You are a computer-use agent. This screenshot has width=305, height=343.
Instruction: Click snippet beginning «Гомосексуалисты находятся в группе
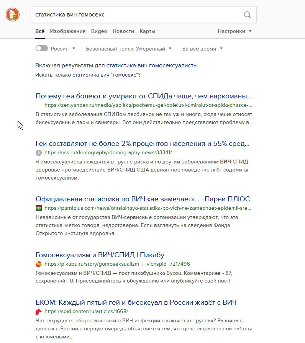coord(142,170)
